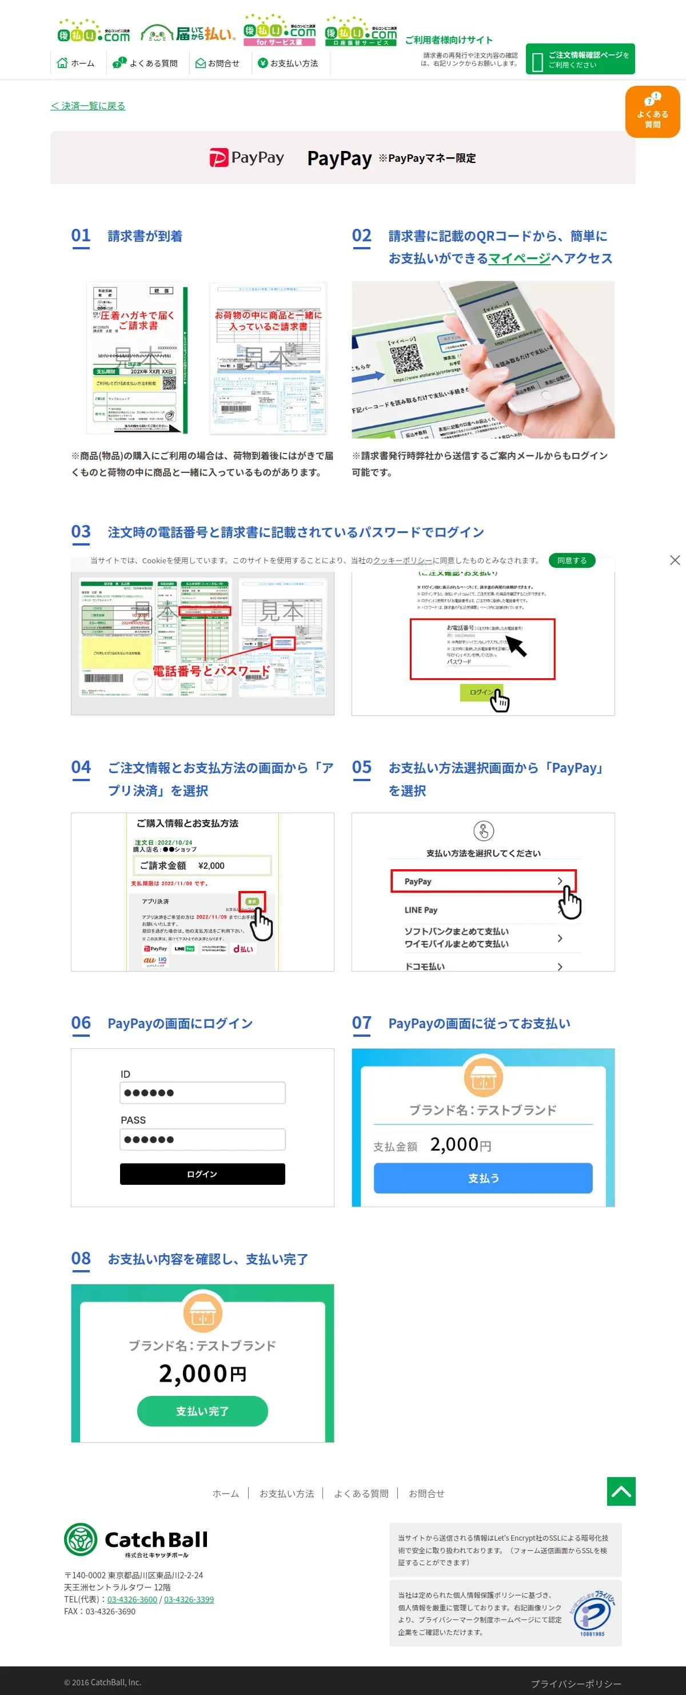The width and height of the screenshot is (686, 1695).
Task: Open footer お問合せ link
Action: (x=426, y=1494)
